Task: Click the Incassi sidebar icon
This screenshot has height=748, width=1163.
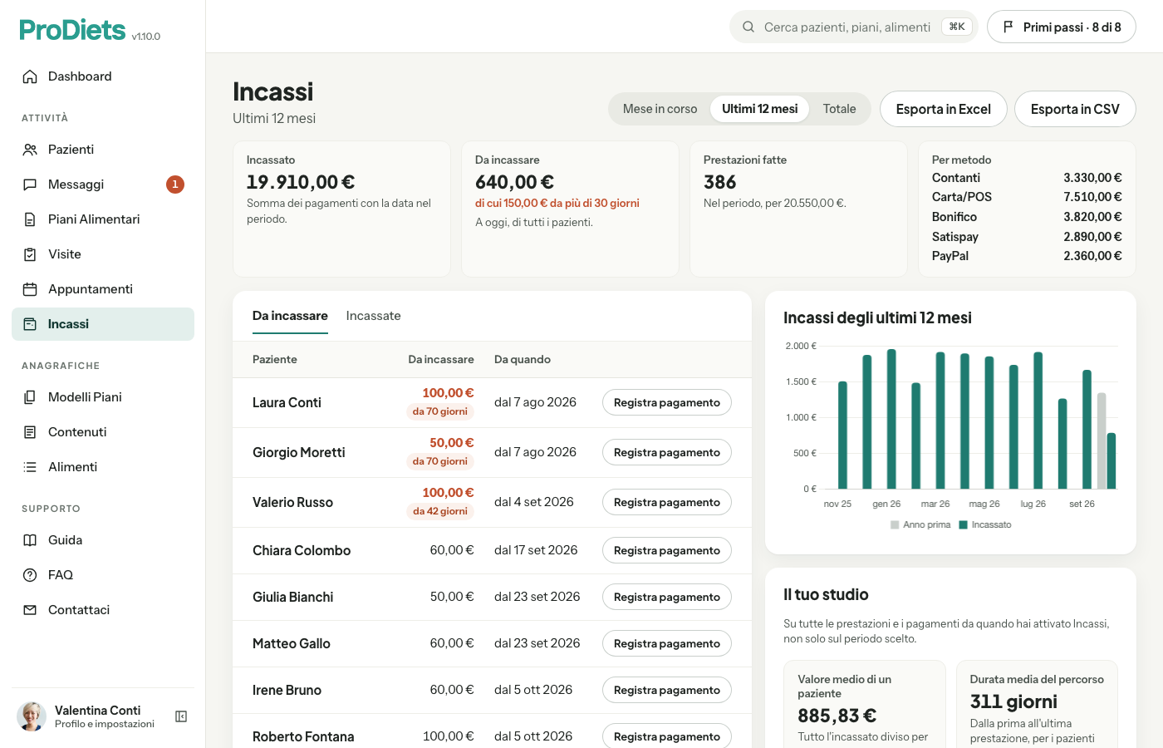Action: (x=30, y=324)
